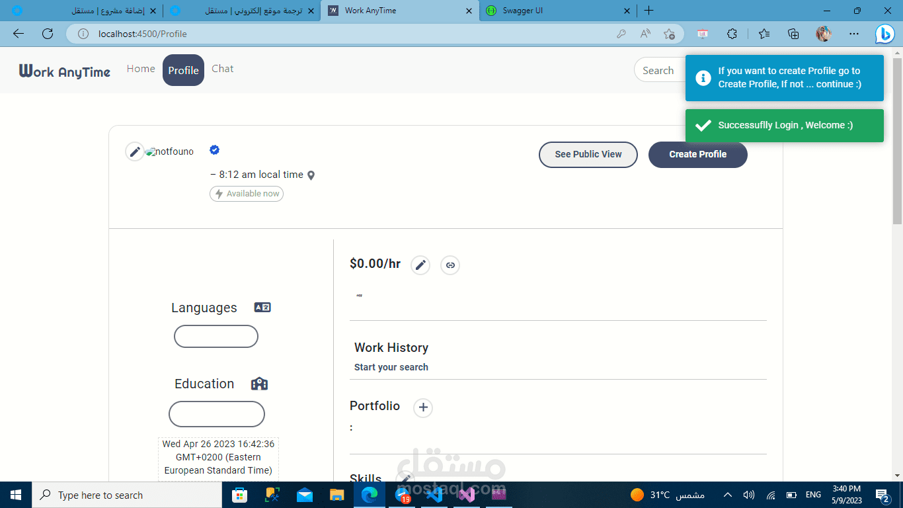Add a Portfolio item with the plus icon
The image size is (903, 508).
click(423, 407)
